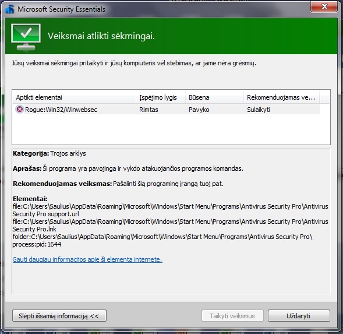Image resolution: width=343 pixels, height=334 pixels.
Task: Click the Veiksmai atlikti sėkmingai heading
Action: coord(101,36)
